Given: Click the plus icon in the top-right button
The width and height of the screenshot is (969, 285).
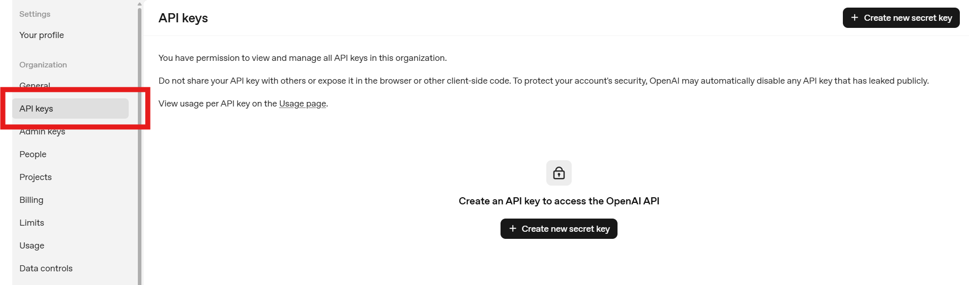Looking at the screenshot, I should pos(855,18).
